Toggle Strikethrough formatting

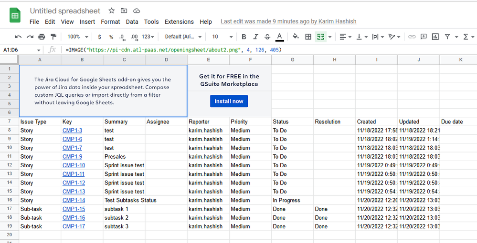click(267, 37)
